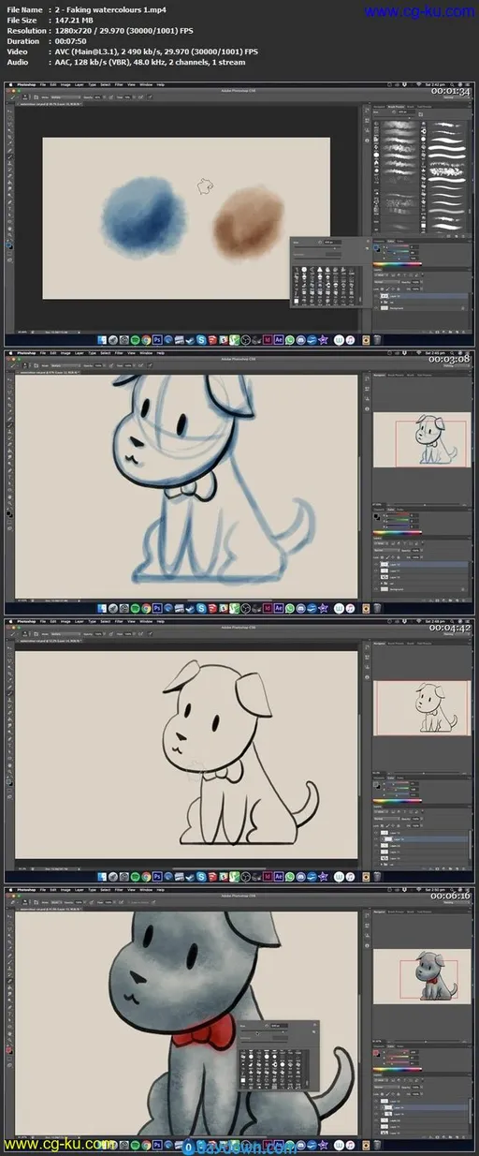
Task: Click the document tab in 00:03:08 frame
Action: [x=49, y=372]
